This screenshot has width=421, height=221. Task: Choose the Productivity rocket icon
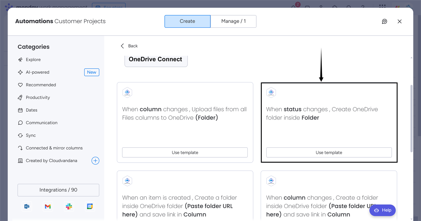click(20, 98)
